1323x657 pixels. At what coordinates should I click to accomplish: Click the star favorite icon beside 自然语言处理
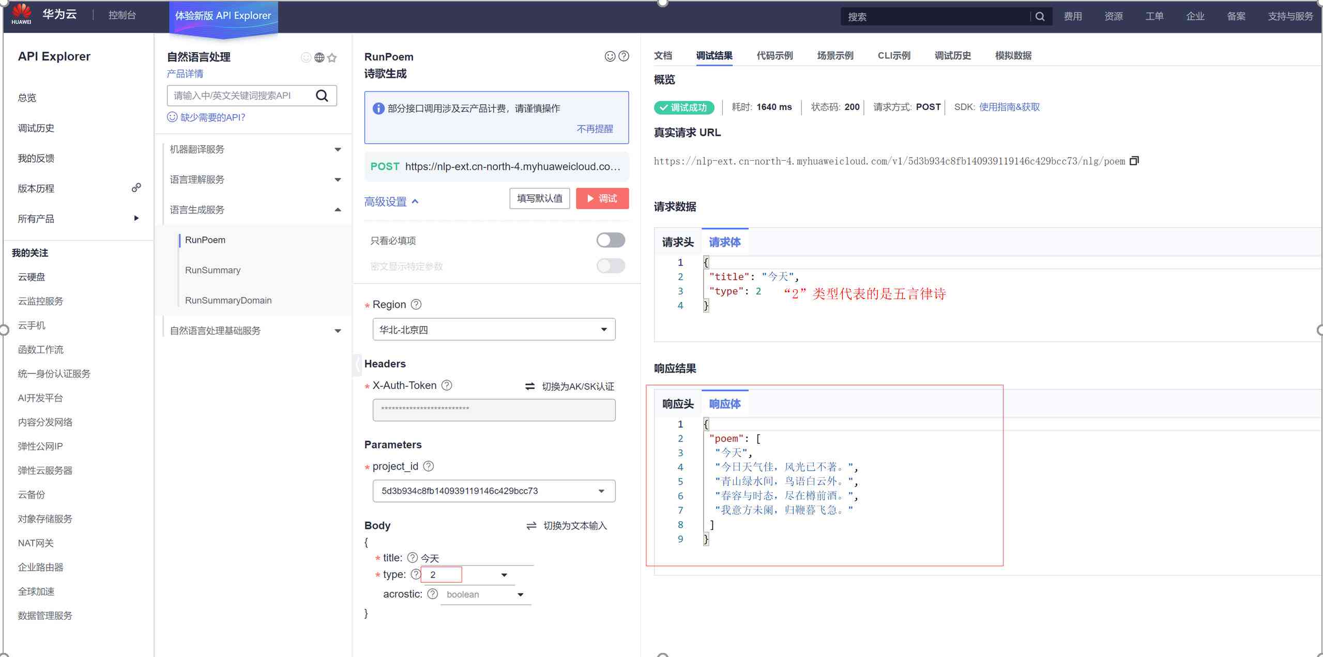click(x=332, y=57)
